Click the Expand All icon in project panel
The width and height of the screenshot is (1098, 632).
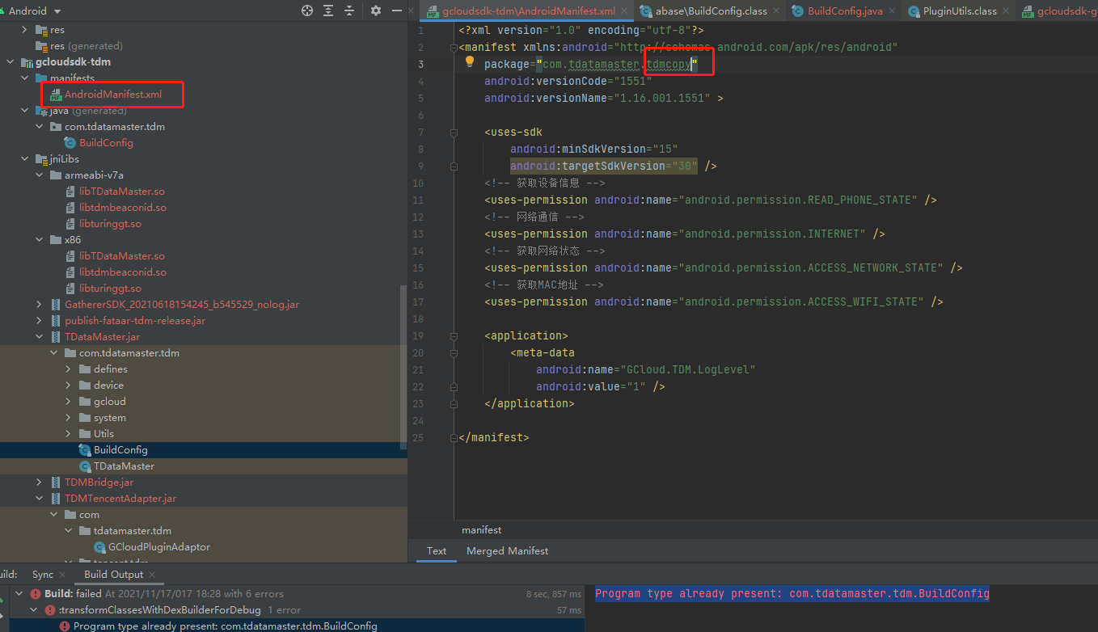328,11
